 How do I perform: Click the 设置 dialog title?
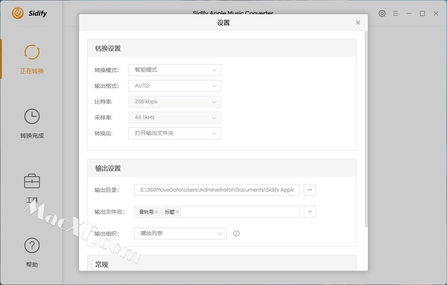[223, 23]
